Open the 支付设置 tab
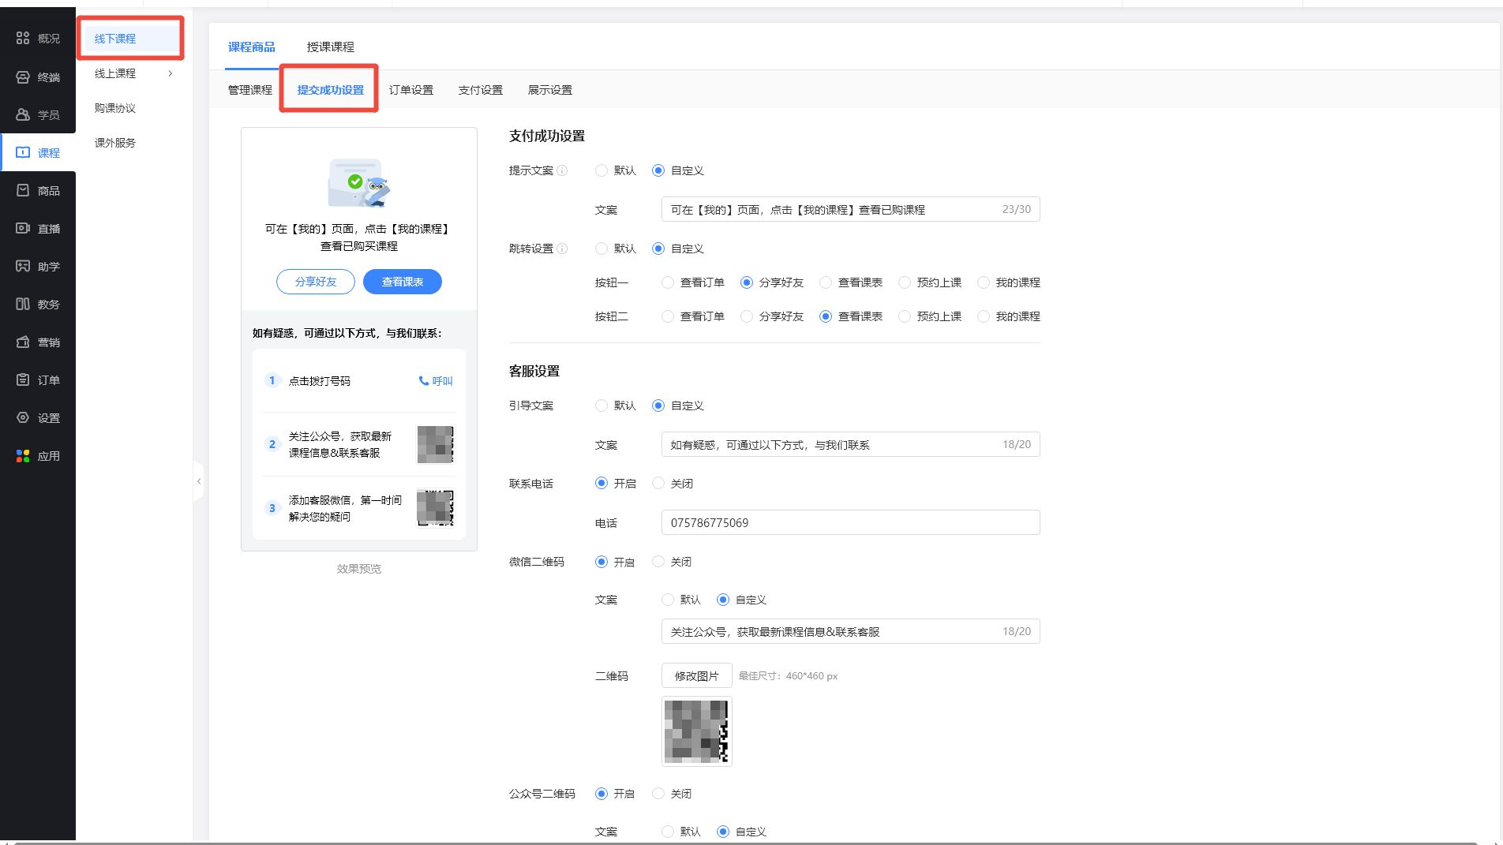Image resolution: width=1503 pixels, height=845 pixels. coord(480,89)
